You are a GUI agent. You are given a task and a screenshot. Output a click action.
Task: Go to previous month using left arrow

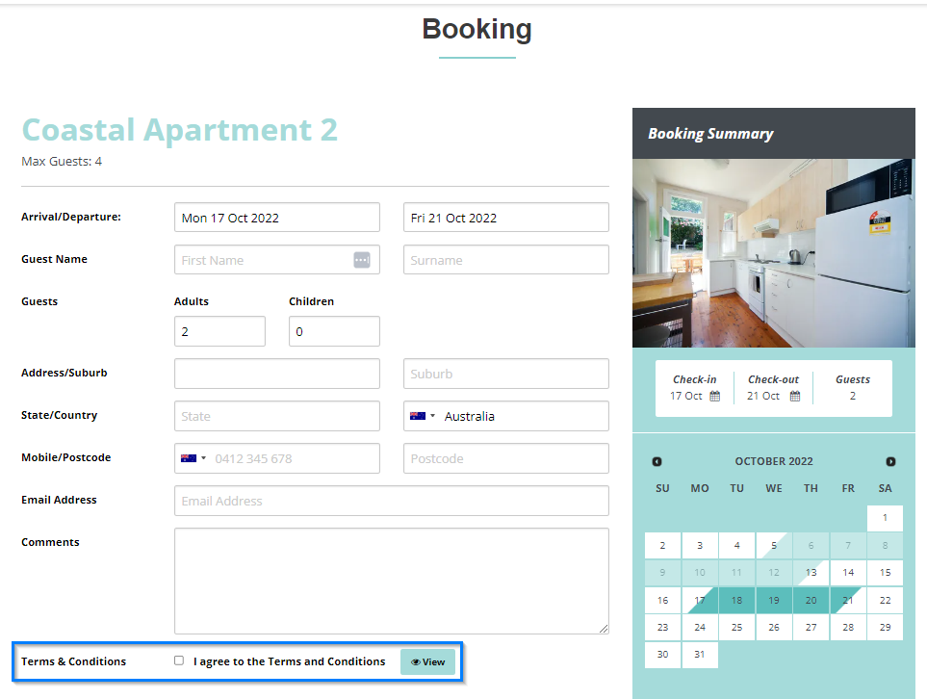657,461
